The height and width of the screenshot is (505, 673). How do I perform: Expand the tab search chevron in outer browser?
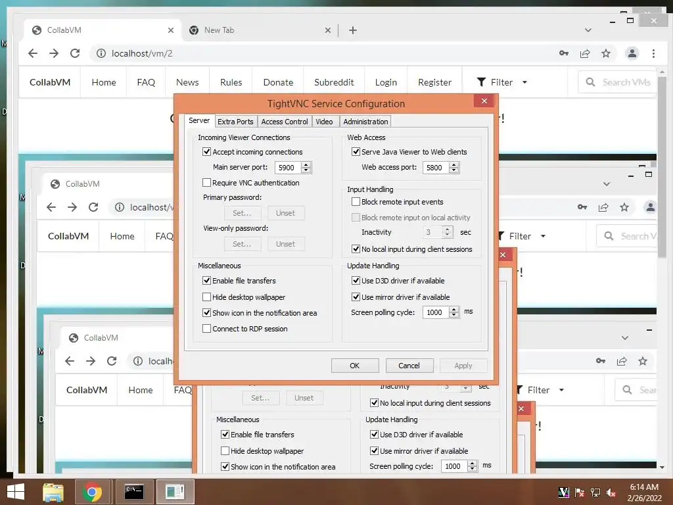pyautogui.click(x=588, y=30)
